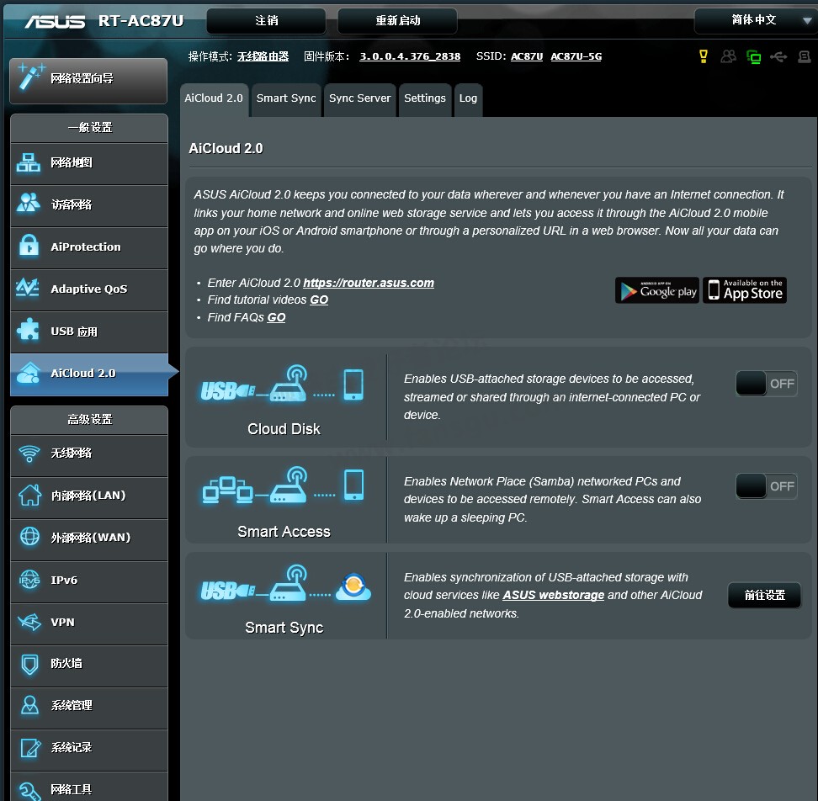
Task: Click the 高级设置 section header
Action: (x=89, y=419)
